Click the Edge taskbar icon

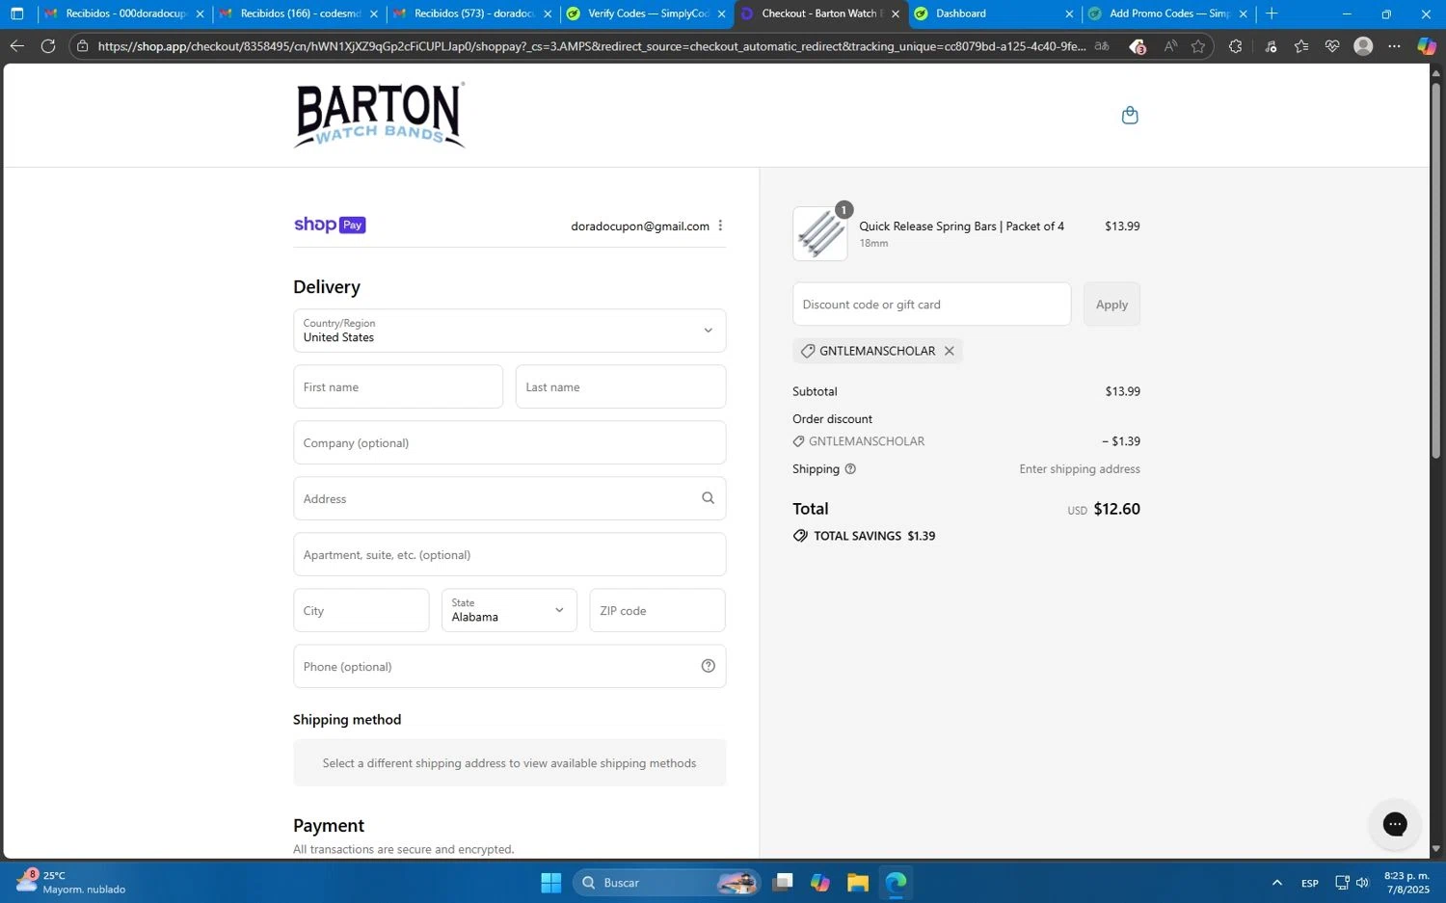(x=897, y=883)
